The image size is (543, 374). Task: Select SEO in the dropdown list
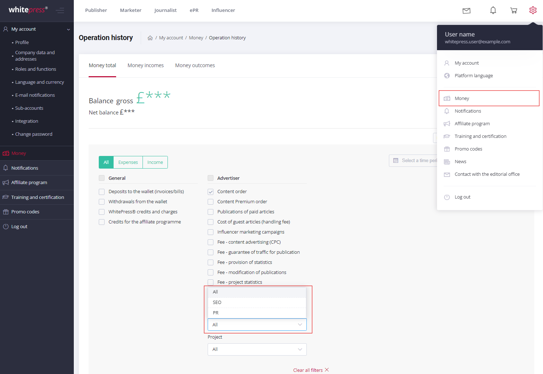[257, 303]
